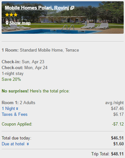This screenshot has height=158, width=125.
Task: Click the Coupon Applied label
Action: coord(17,124)
